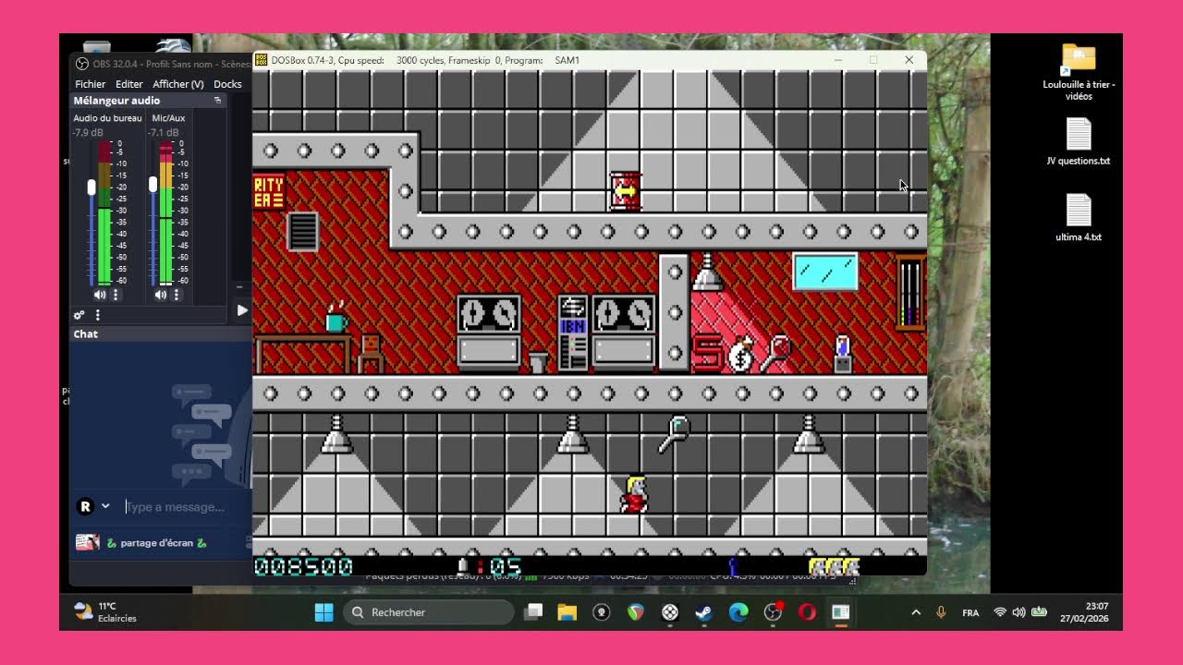Minimize the DOSBox window
Screen dimensions: 1183x665
pos(838,60)
